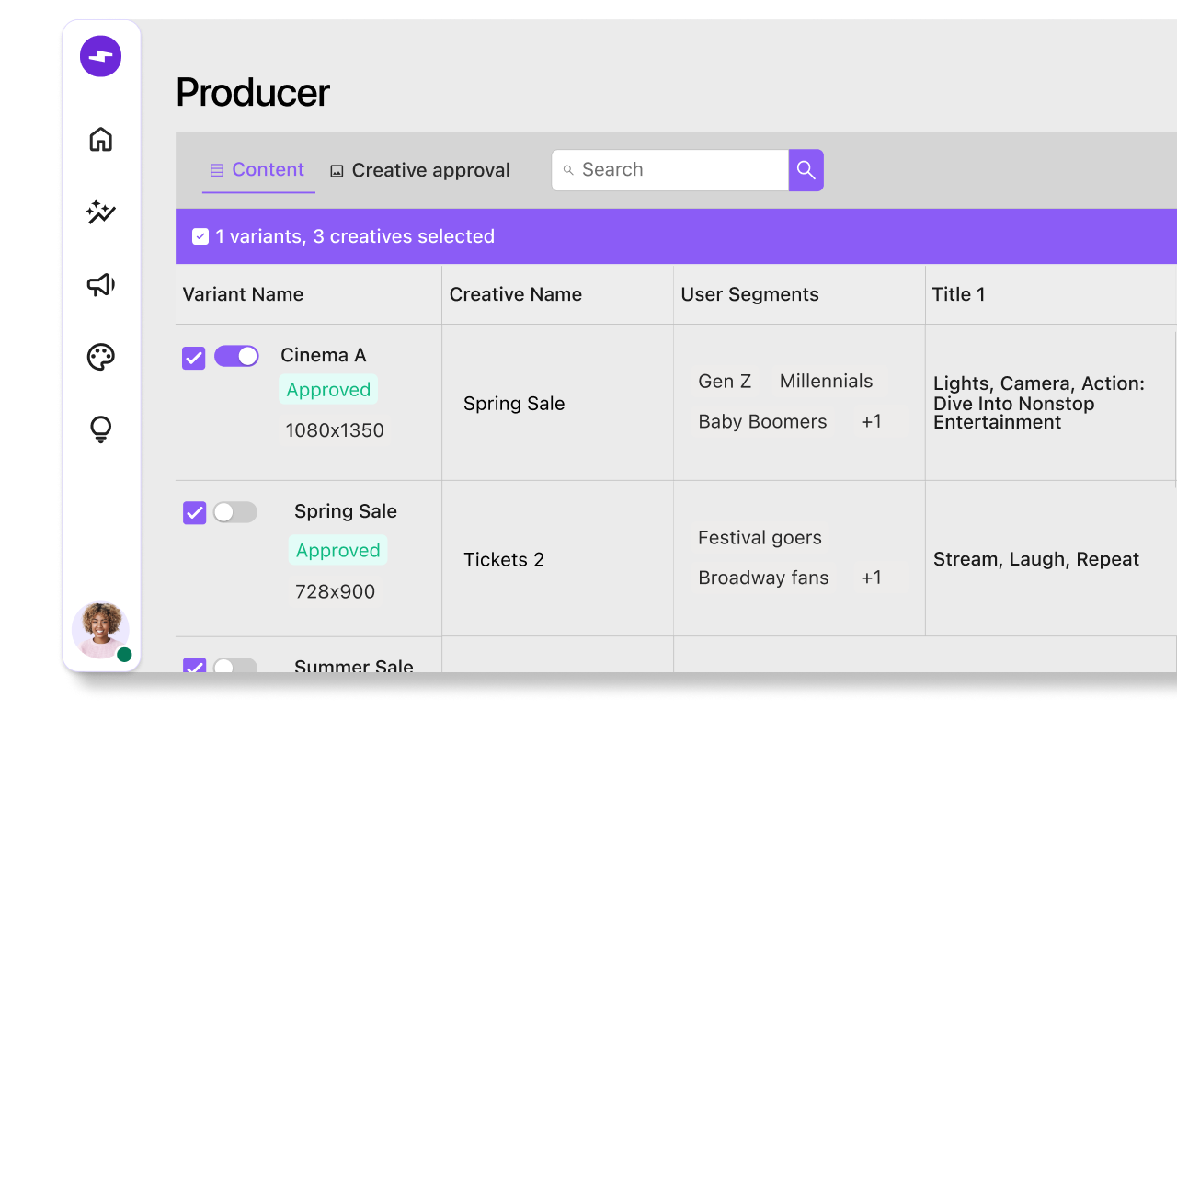Click the user profile avatar
This screenshot has width=1177, height=1178.
point(100,631)
